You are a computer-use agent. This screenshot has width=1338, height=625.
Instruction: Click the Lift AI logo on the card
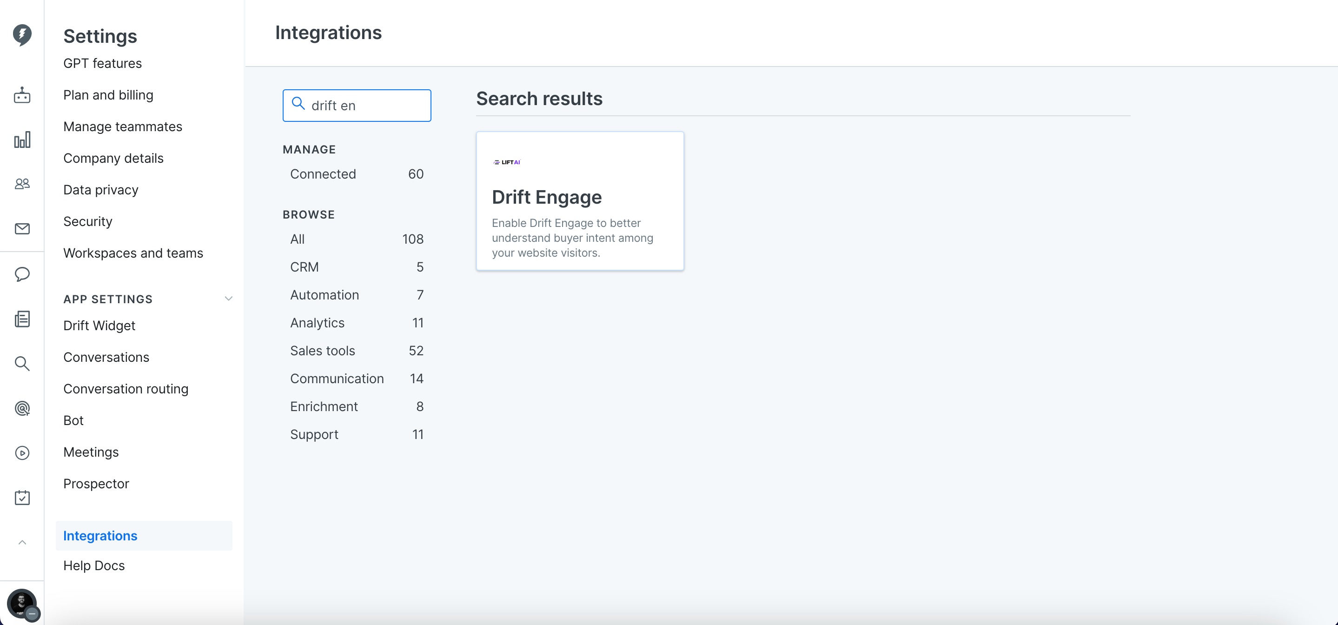point(506,162)
